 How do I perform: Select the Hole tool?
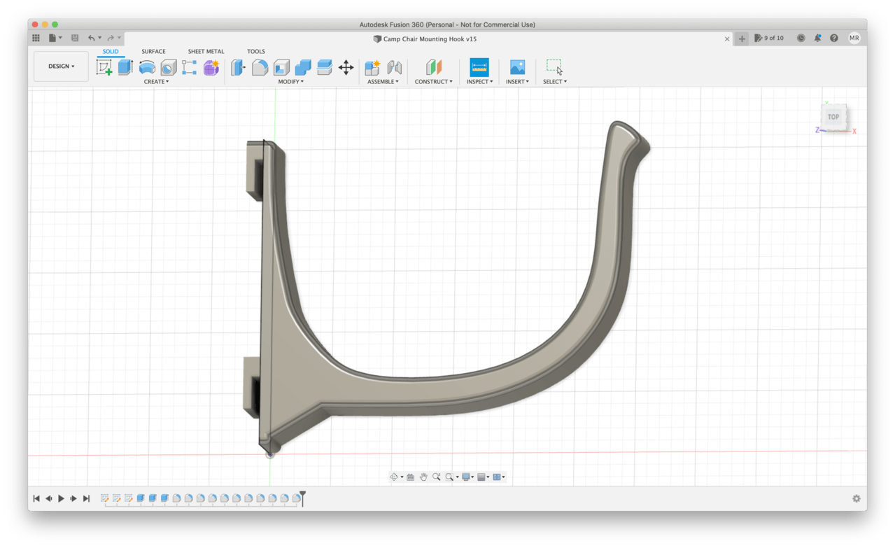[169, 67]
